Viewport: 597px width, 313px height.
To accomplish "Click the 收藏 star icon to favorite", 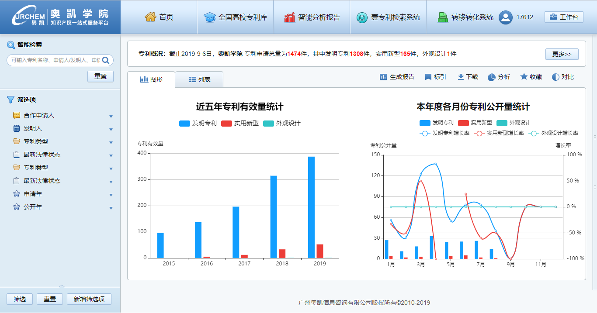I will 524,77.
